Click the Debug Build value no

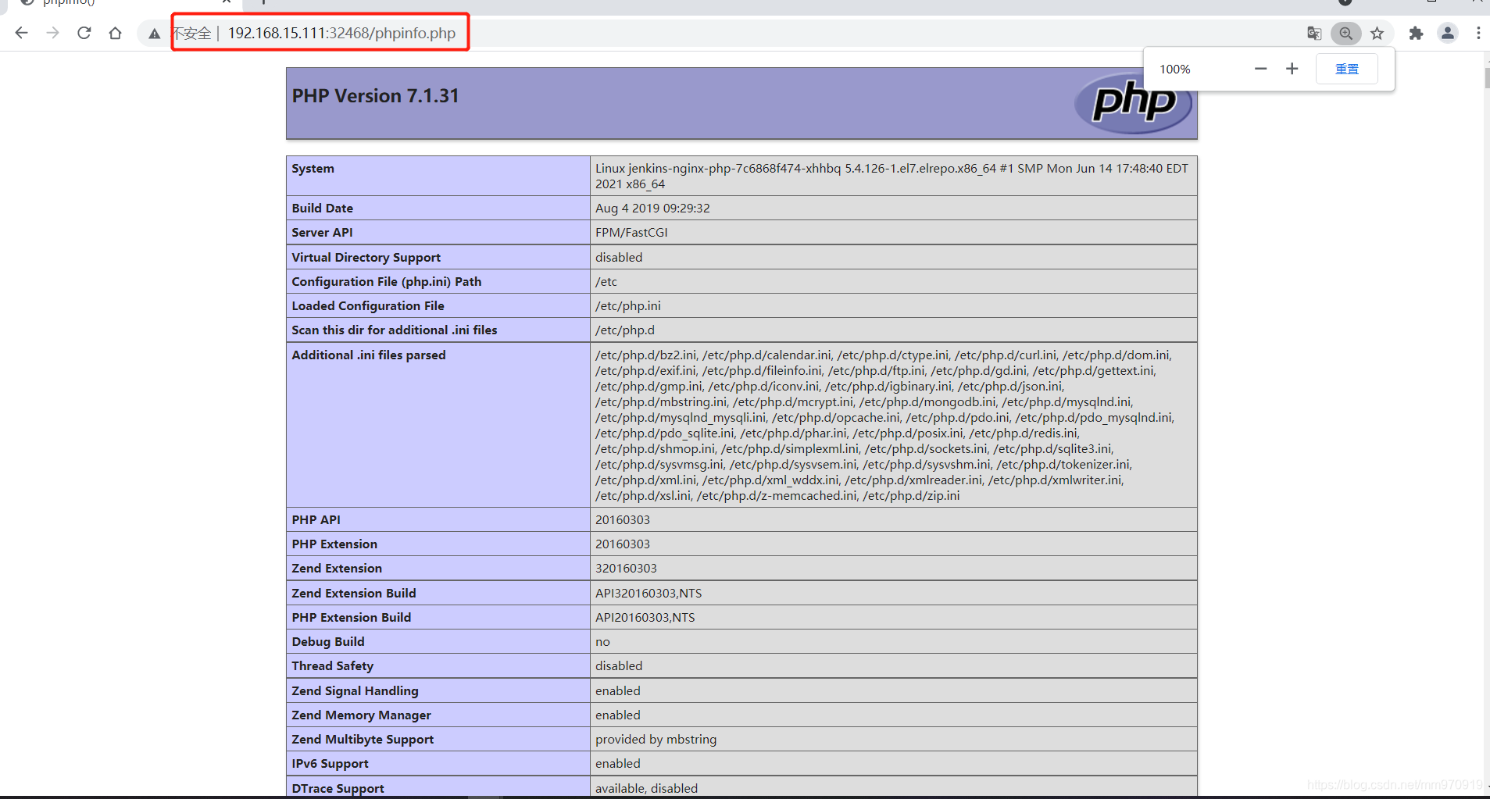[x=602, y=642]
